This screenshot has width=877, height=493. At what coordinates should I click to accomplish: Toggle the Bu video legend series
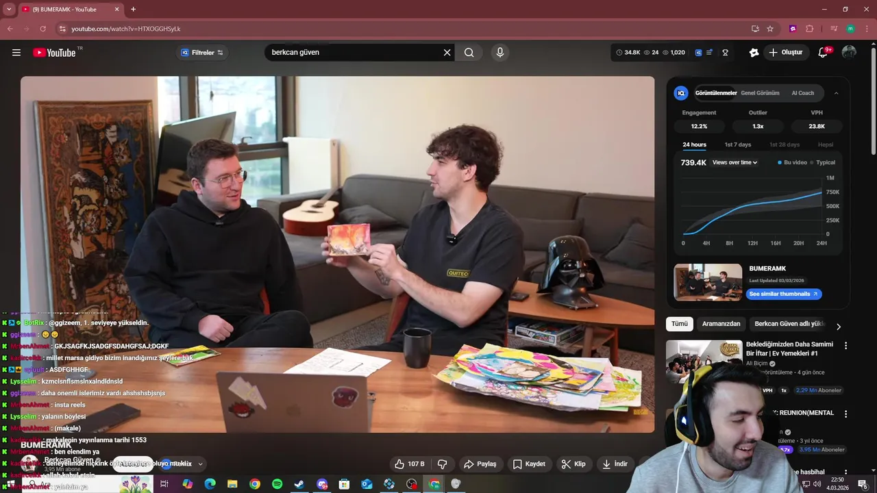[x=792, y=162]
